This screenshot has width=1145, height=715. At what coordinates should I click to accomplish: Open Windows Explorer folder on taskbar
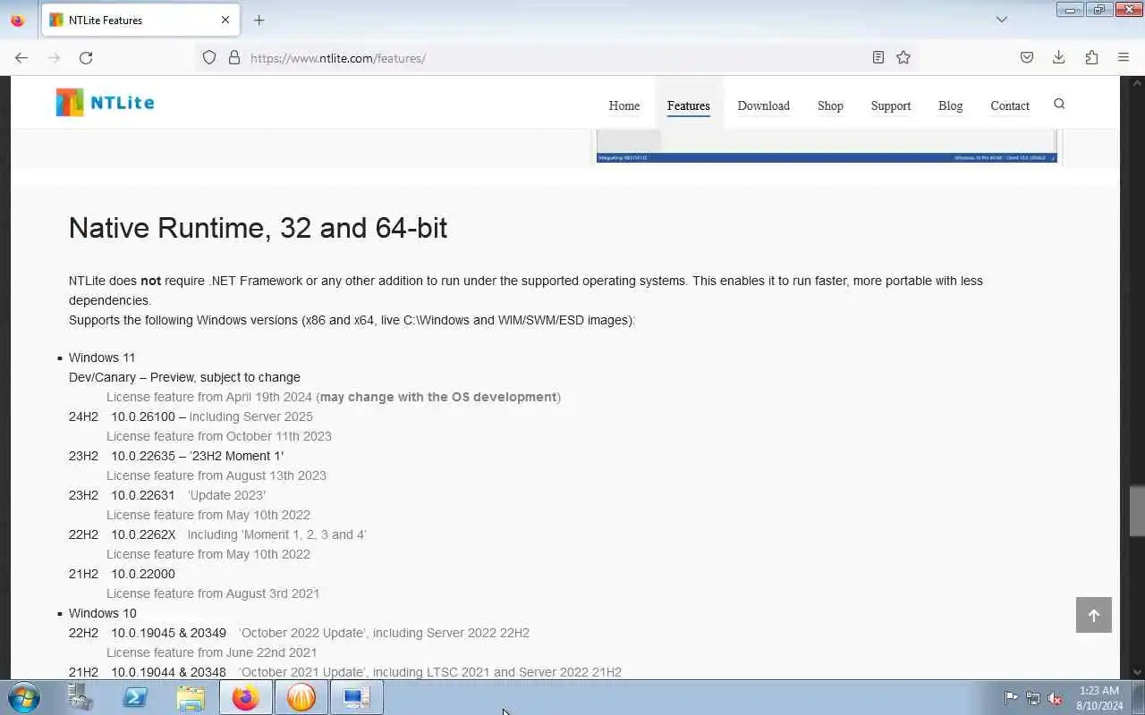pos(191,697)
